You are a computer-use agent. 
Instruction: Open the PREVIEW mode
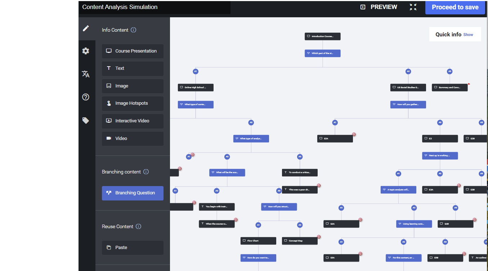coord(379,7)
